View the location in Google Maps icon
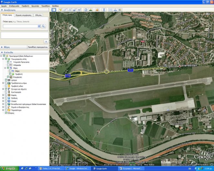 [120, 10]
